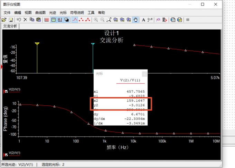Viewport: 235px width, 168px height.
Task: Select the 交流分析 tab
Action: click(10, 26)
